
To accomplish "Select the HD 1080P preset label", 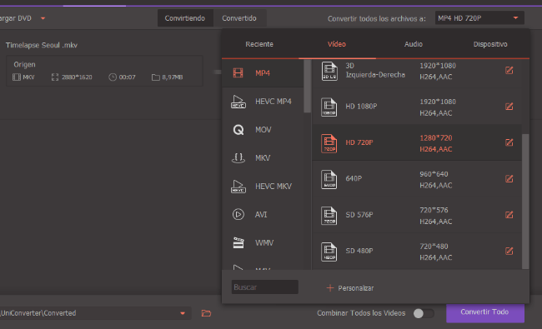I will (361, 107).
